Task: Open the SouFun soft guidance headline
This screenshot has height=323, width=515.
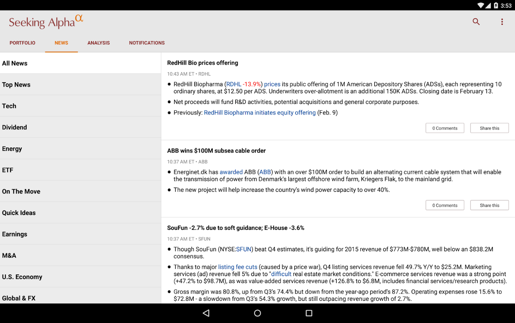Action: coord(236,228)
